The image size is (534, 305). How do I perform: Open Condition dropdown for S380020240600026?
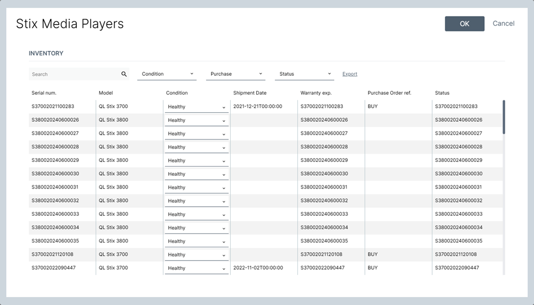[197, 120]
